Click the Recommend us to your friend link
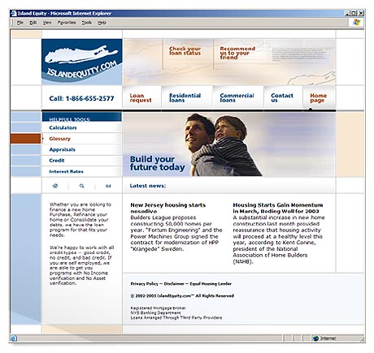The height and width of the screenshot is (353, 374). coord(237,53)
